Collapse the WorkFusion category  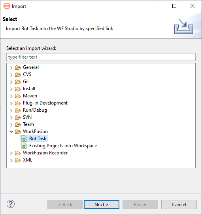11,132
